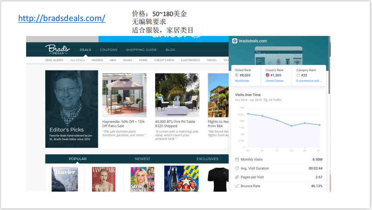This screenshot has width=372, height=210.
Task: Select ALL DEALS sub-navigation link
Action: click(77, 60)
